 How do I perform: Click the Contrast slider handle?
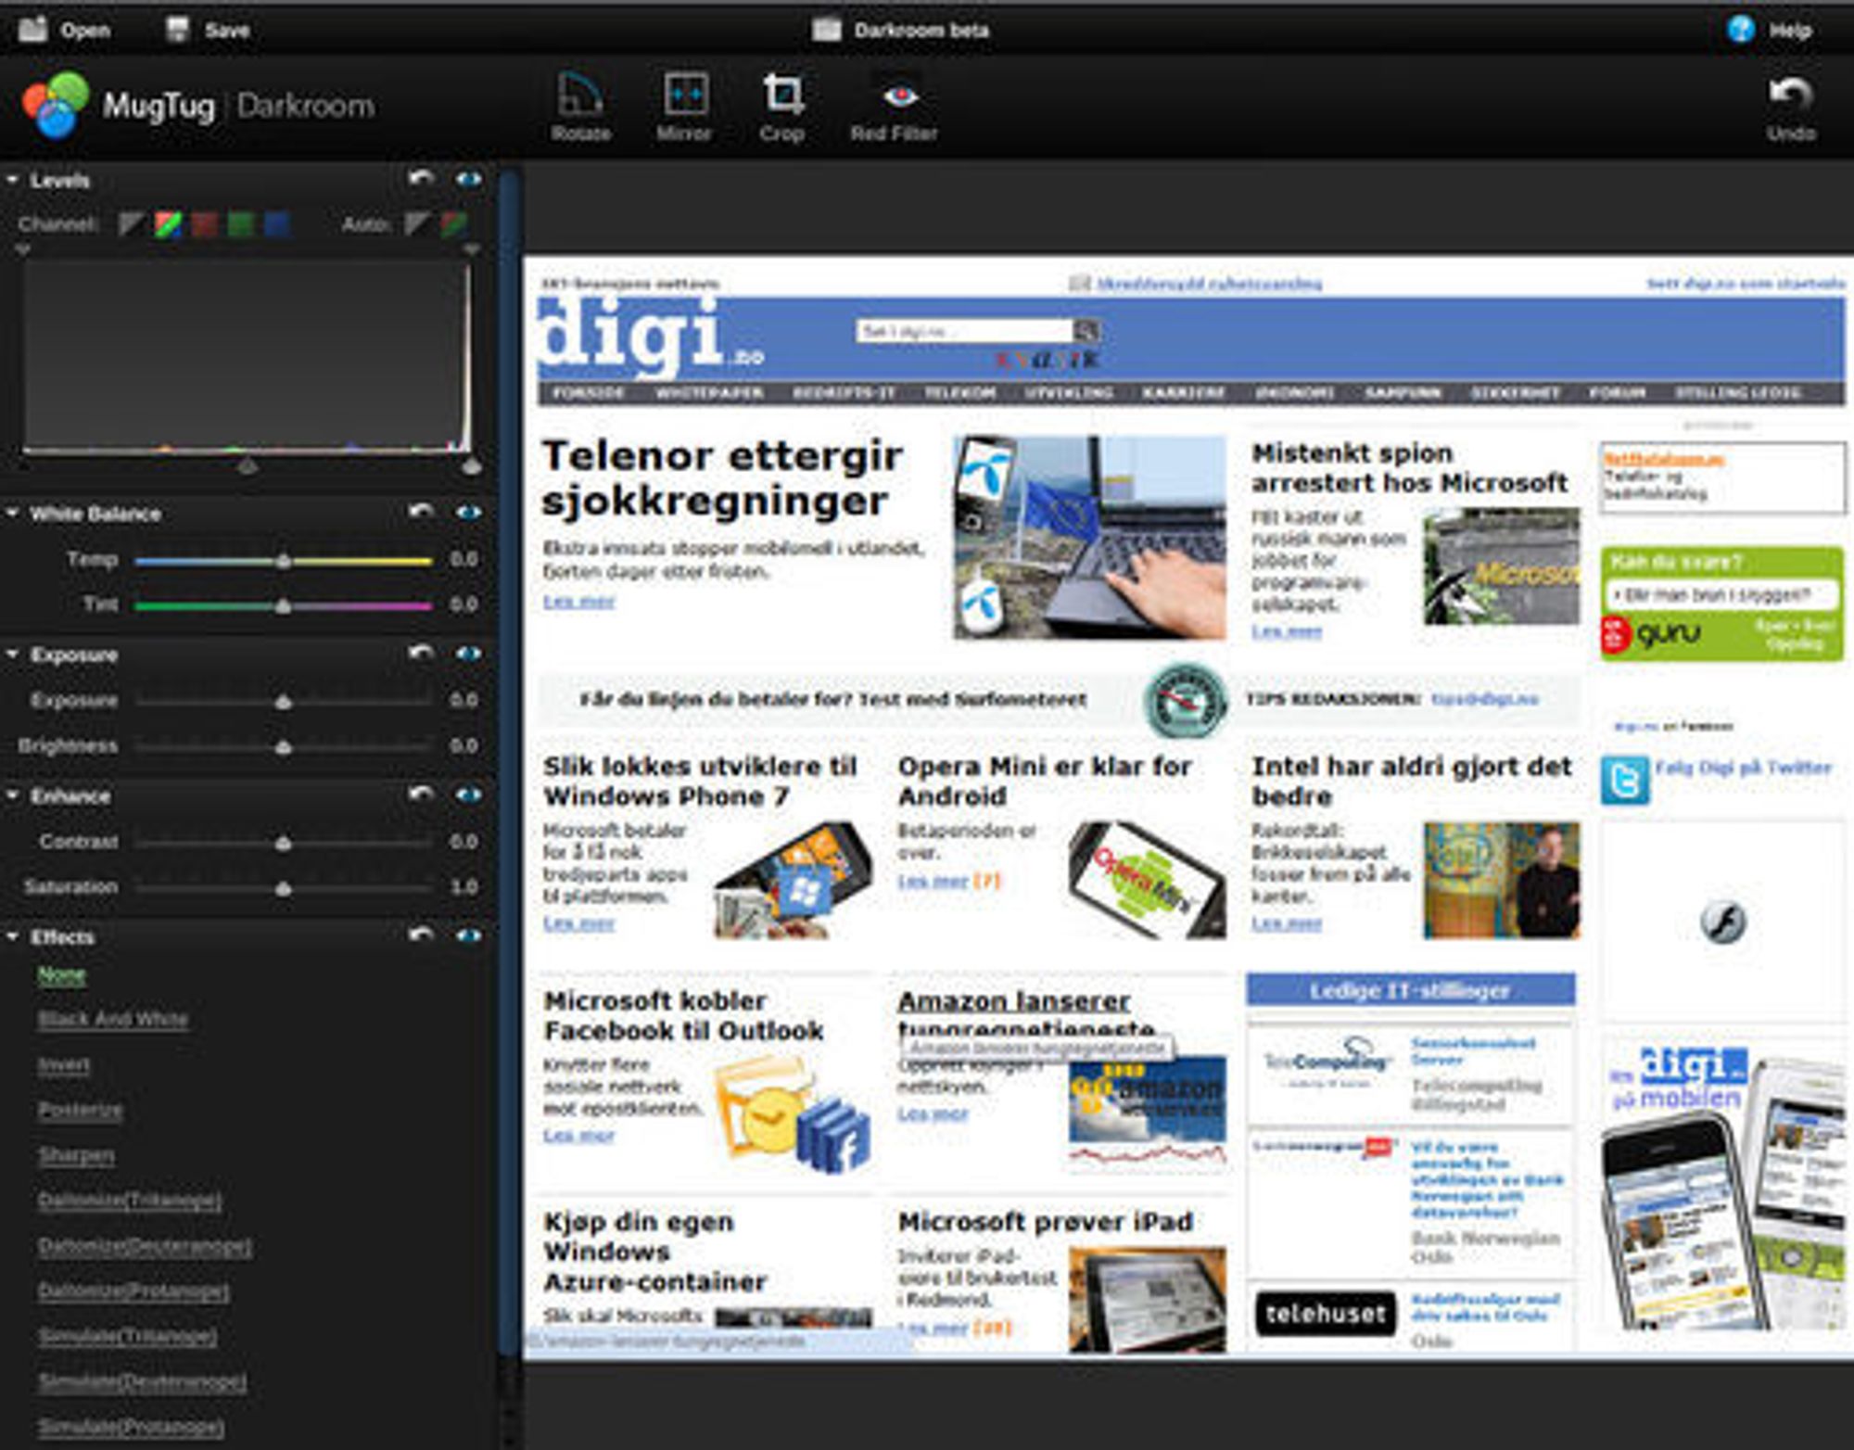[x=284, y=843]
